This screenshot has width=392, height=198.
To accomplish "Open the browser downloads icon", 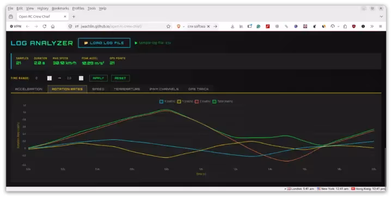I will coord(232,26).
